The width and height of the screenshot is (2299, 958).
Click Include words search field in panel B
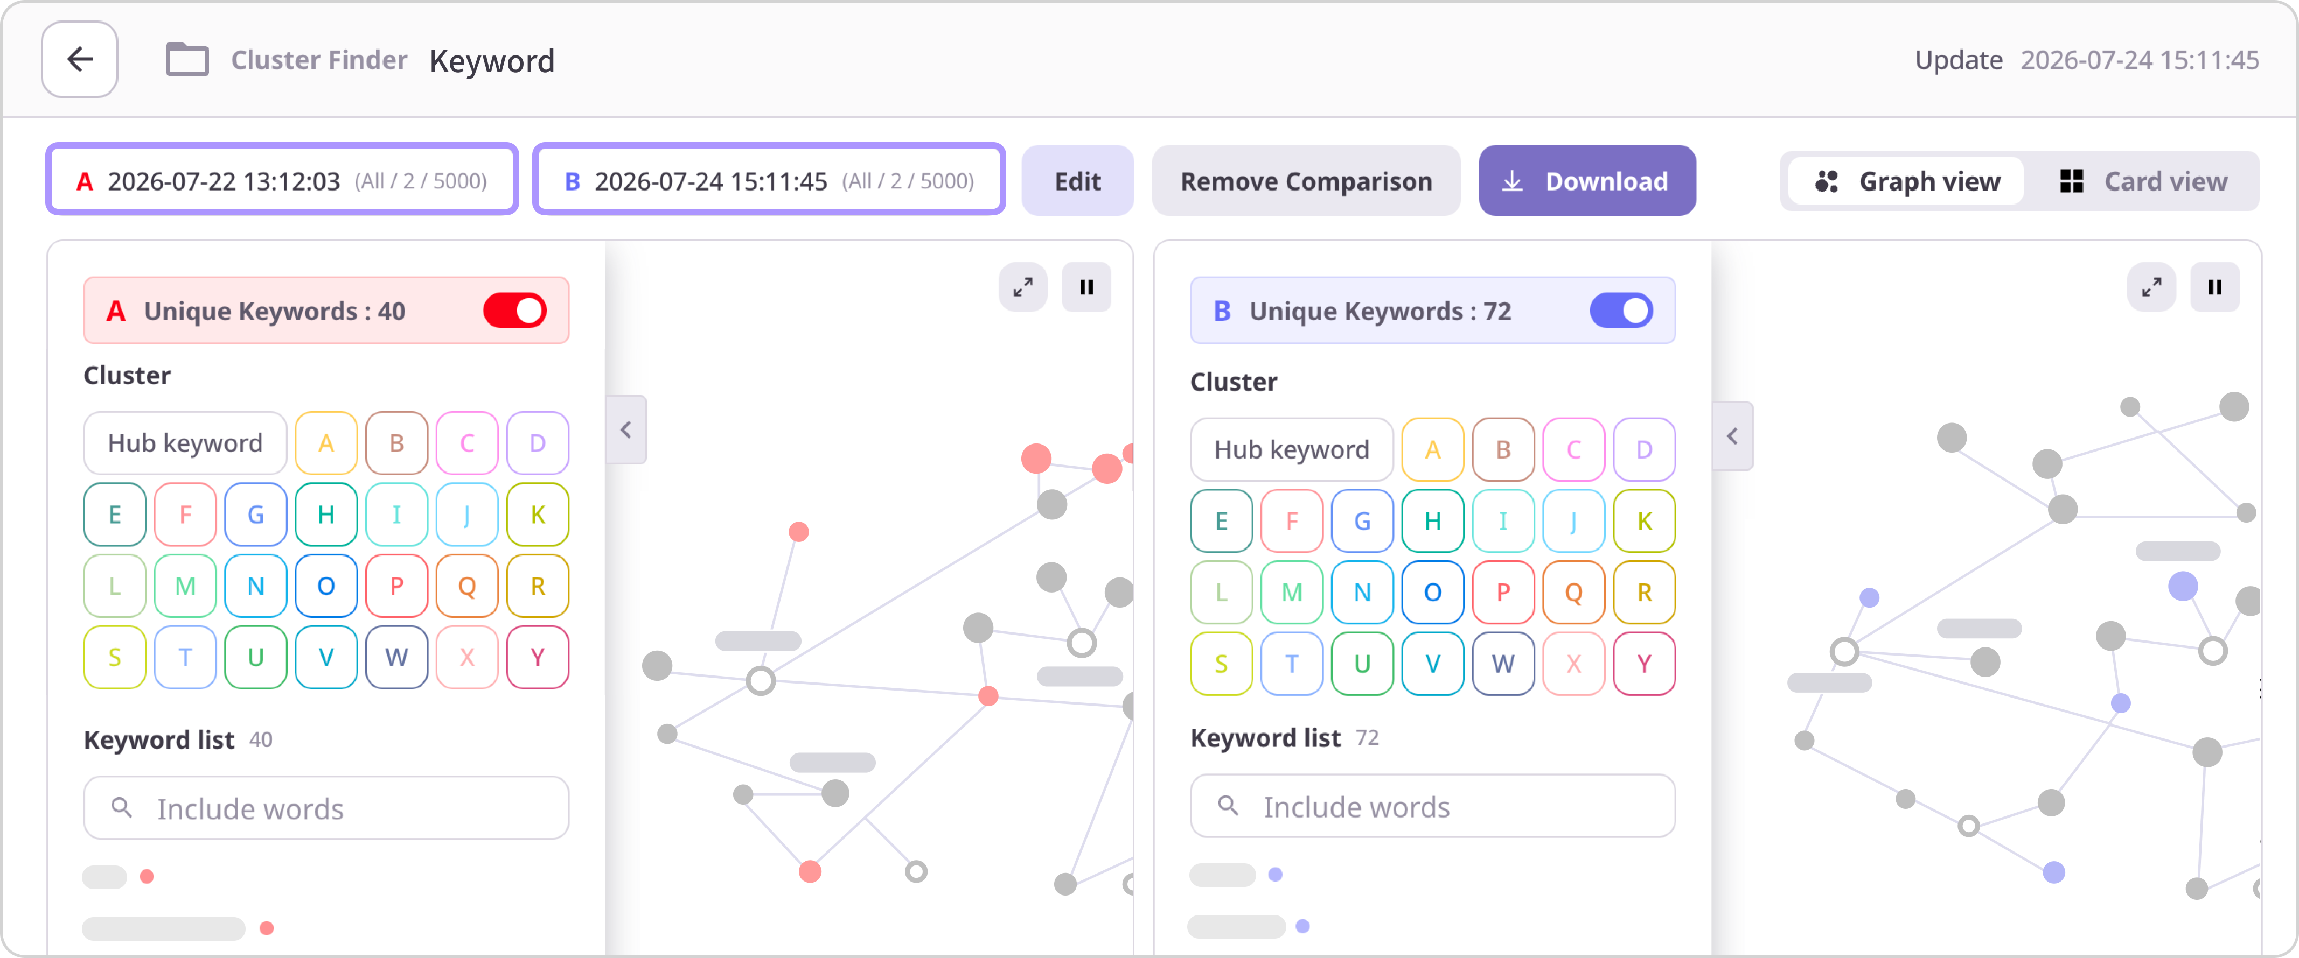pos(1432,806)
